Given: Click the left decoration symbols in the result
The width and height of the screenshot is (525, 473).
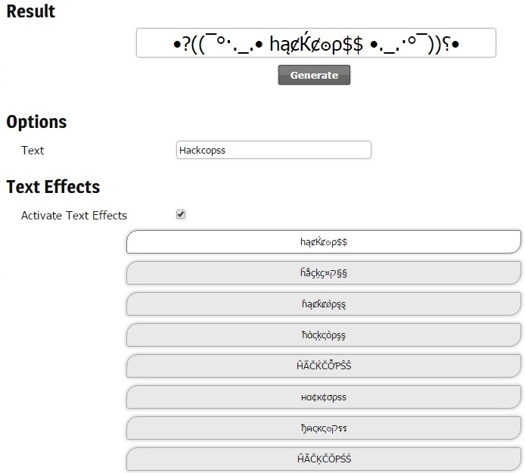Looking at the screenshot, I should [x=218, y=44].
